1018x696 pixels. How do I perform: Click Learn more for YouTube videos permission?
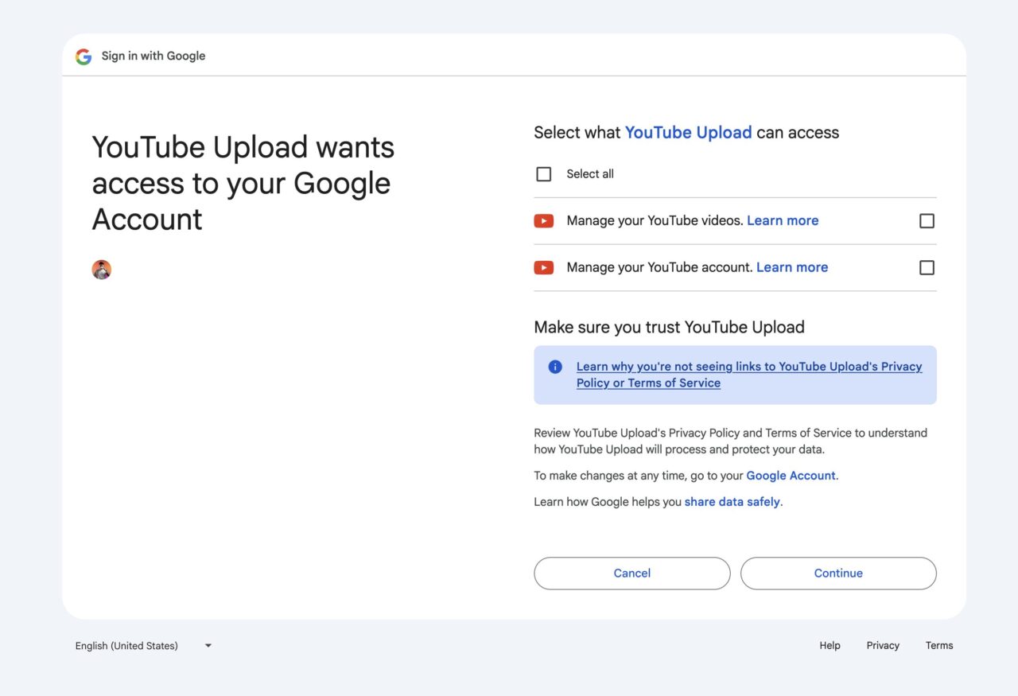click(x=783, y=220)
